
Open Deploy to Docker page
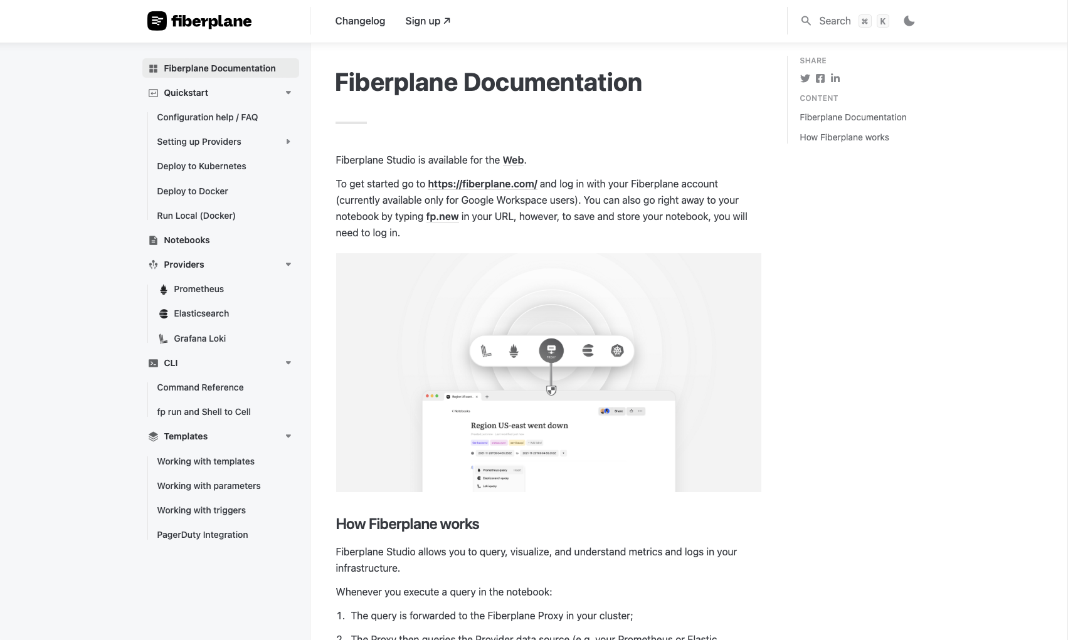193,191
